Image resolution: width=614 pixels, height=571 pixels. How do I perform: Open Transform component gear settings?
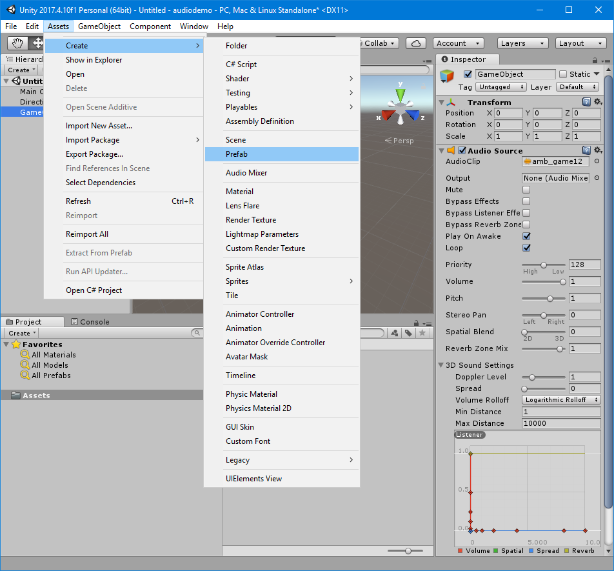(x=597, y=102)
